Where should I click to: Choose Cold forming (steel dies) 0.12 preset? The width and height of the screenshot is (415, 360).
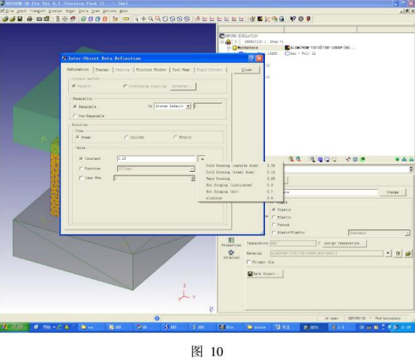[x=240, y=172]
